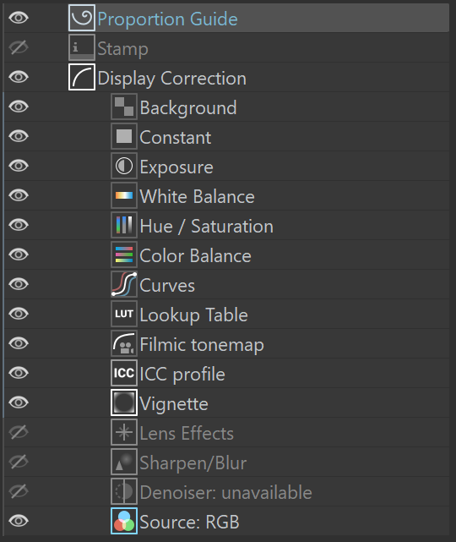The image size is (456, 542).
Task: Click the Background checkerboard icon
Action: (124, 107)
